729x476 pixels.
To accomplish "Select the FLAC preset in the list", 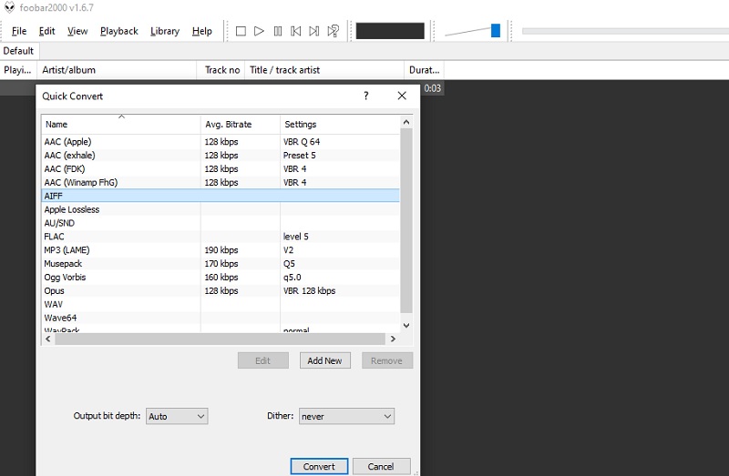I will coord(55,237).
